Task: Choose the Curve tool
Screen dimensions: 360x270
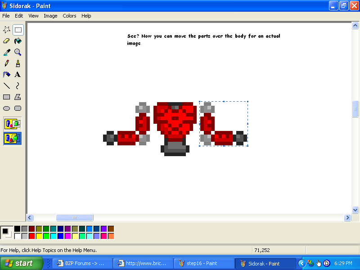Action: point(18,85)
